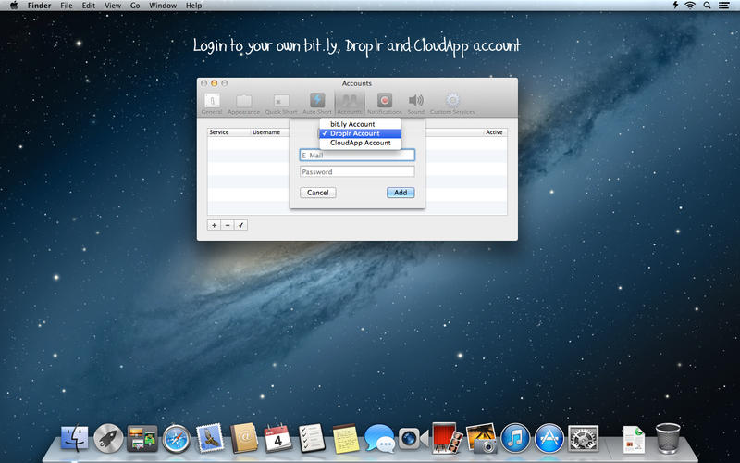Open the document stack in the Dock
The height and width of the screenshot is (463, 740).
pyautogui.click(x=634, y=439)
